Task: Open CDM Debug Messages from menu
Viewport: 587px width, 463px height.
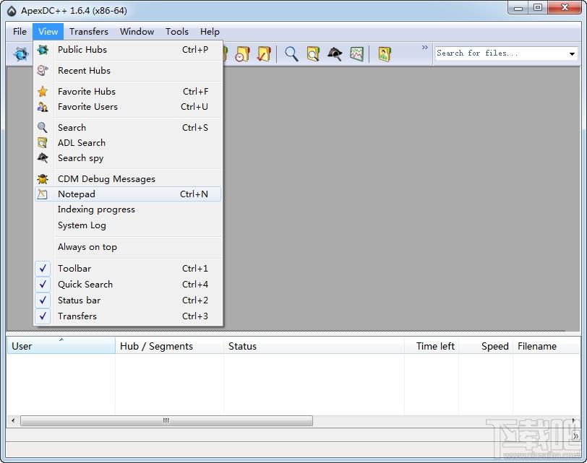Action: coord(128,178)
